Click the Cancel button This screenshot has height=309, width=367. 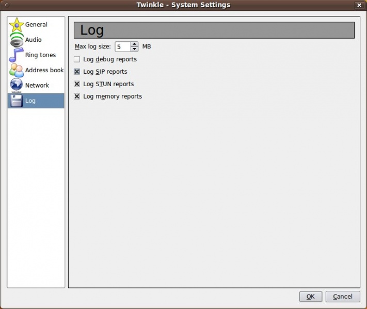[343, 297]
